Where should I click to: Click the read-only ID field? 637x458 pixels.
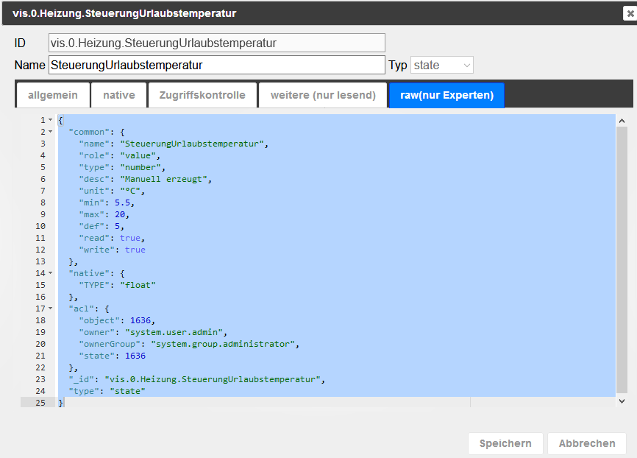216,43
